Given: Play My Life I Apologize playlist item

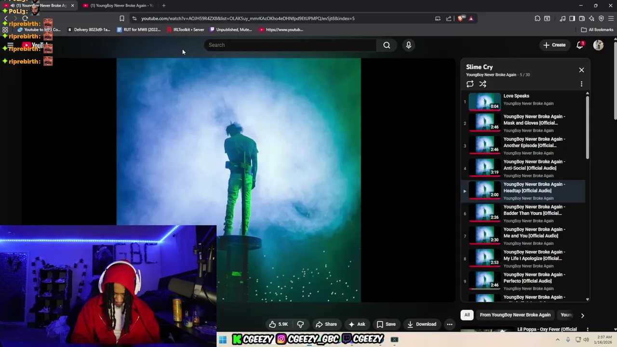Looking at the screenshot, I should tap(523, 259).
